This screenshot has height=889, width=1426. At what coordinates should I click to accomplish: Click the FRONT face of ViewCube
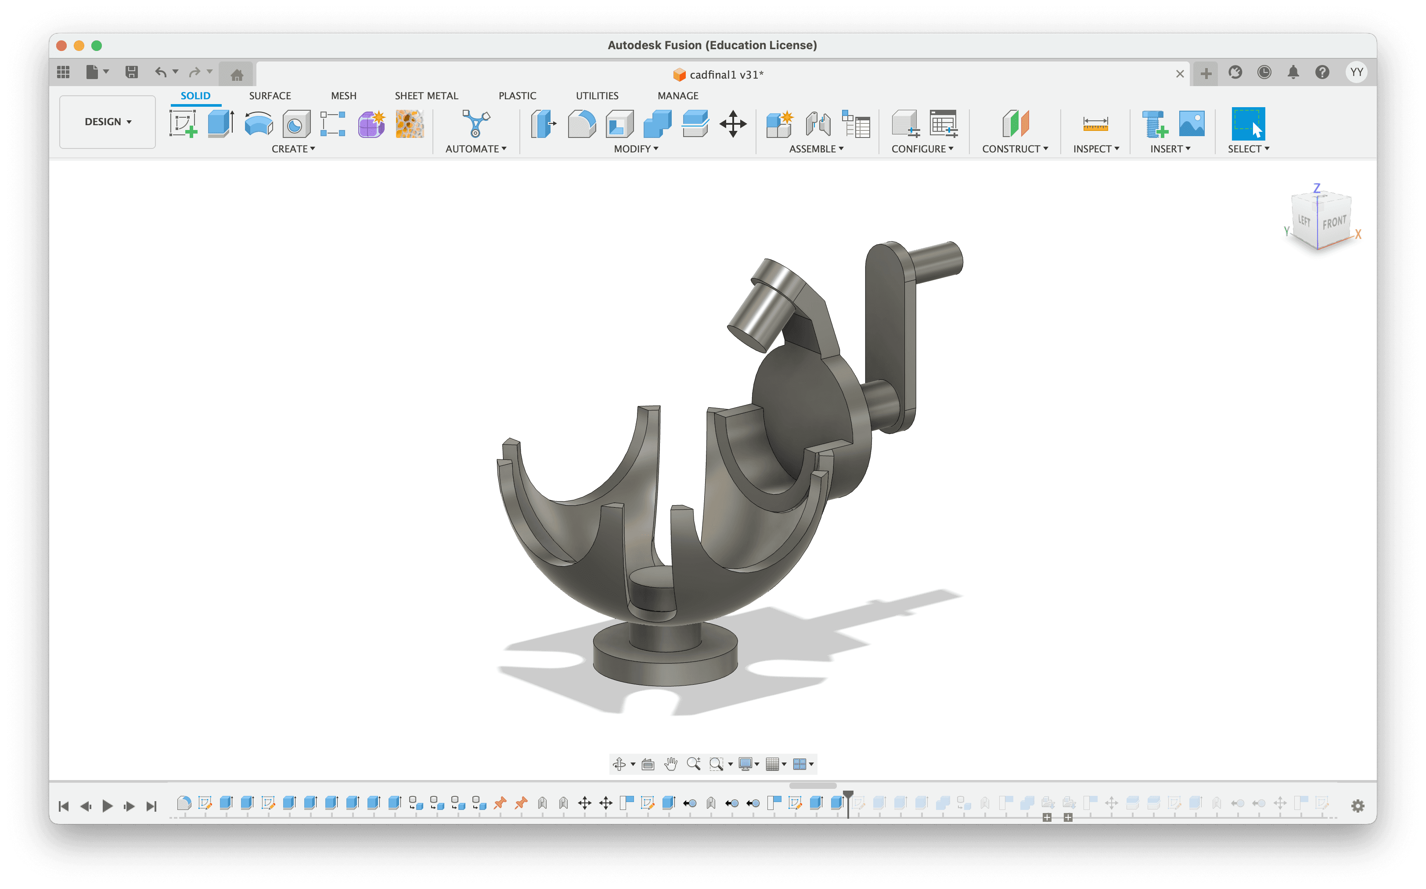tap(1334, 223)
